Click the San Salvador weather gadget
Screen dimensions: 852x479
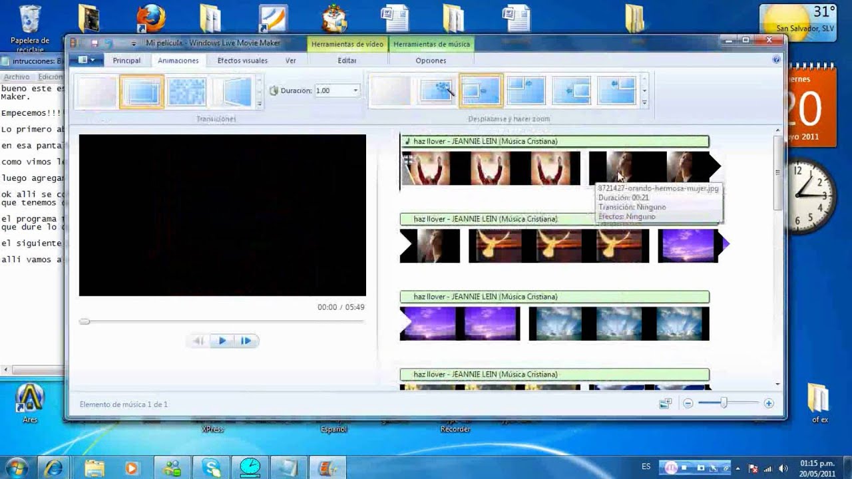pyautogui.click(x=797, y=22)
